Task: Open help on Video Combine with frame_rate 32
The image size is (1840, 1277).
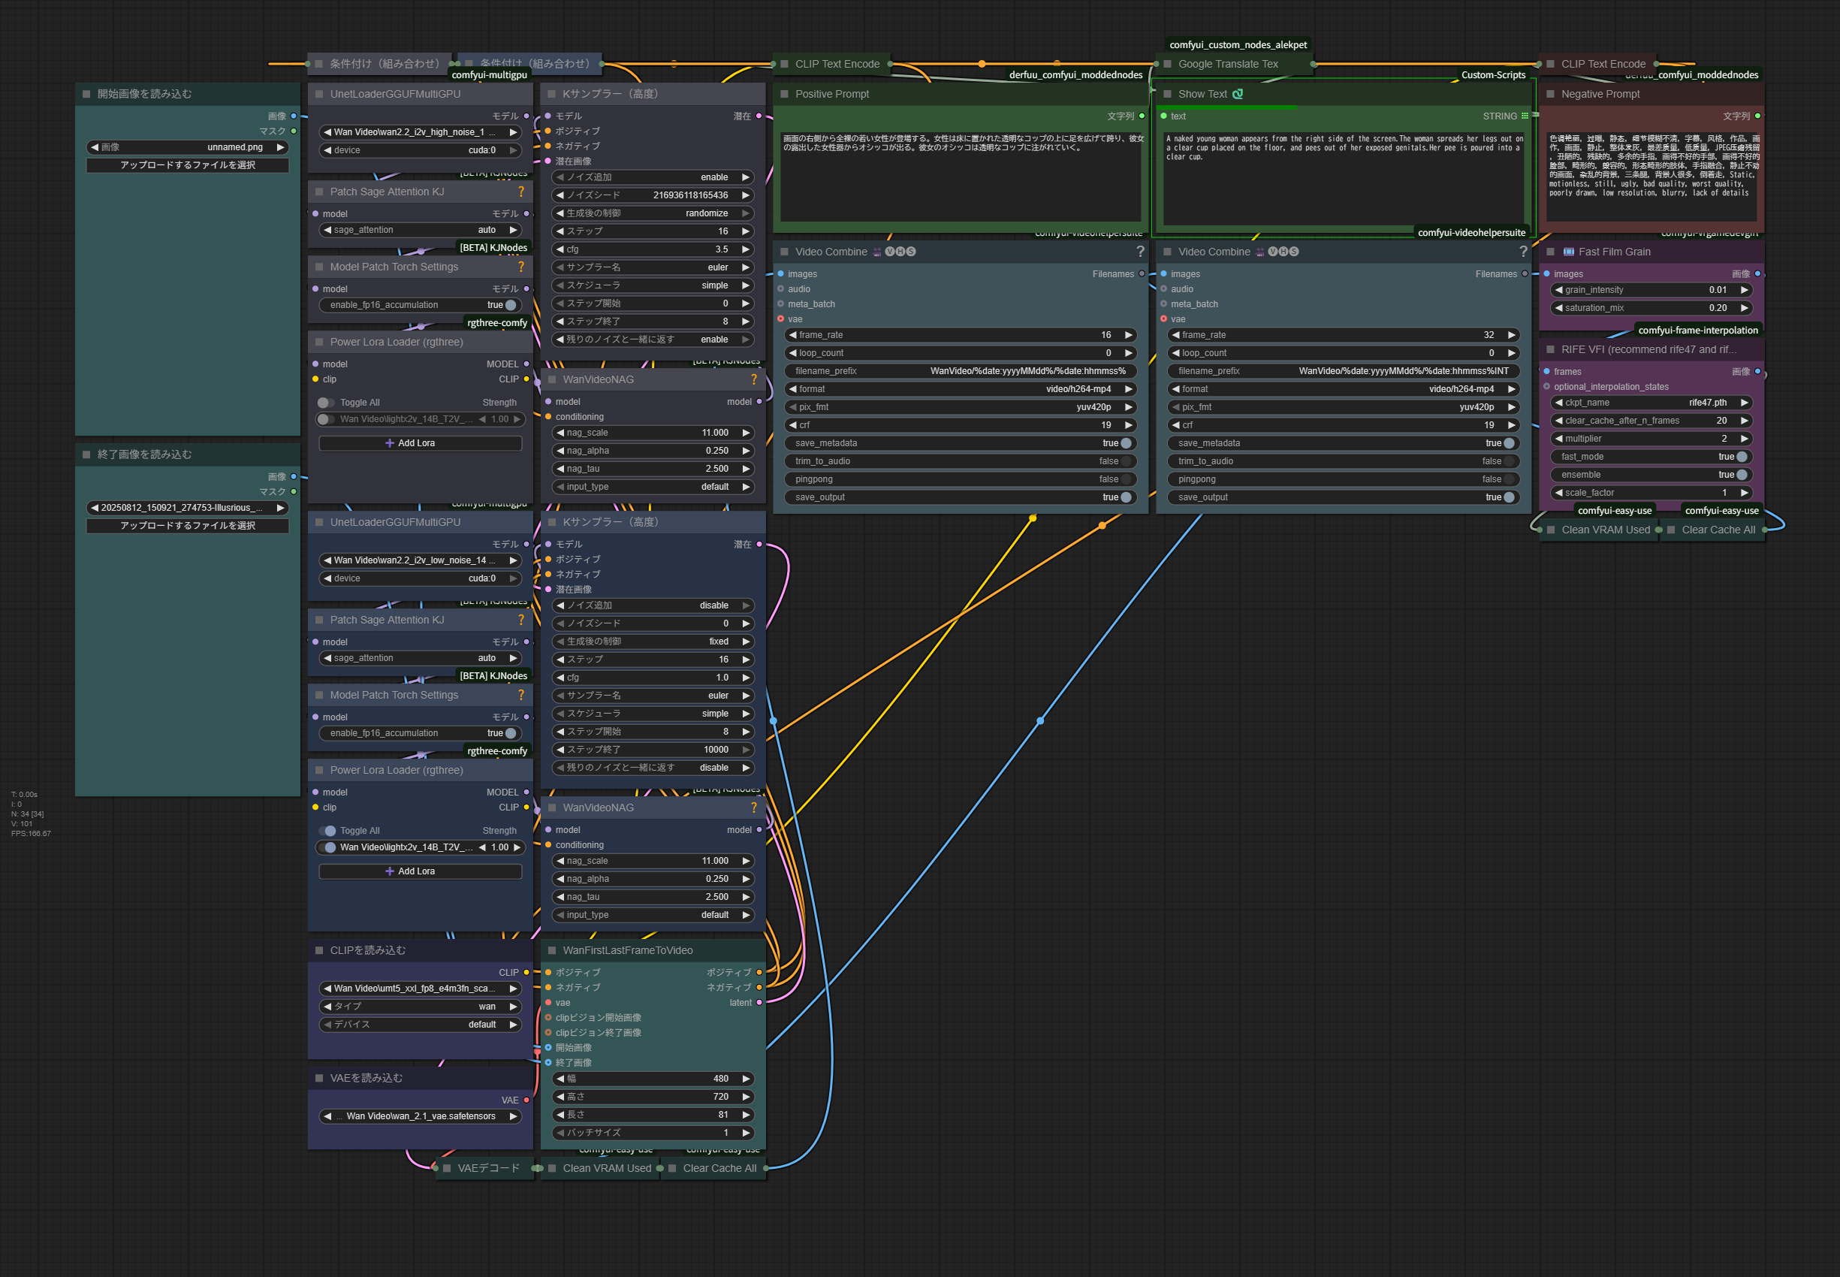Action: coord(1522,251)
